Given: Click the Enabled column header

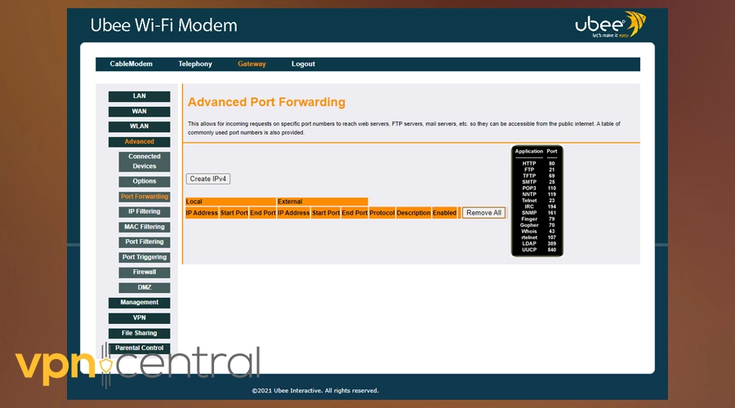Looking at the screenshot, I should pyautogui.click(x=444, y=213).
